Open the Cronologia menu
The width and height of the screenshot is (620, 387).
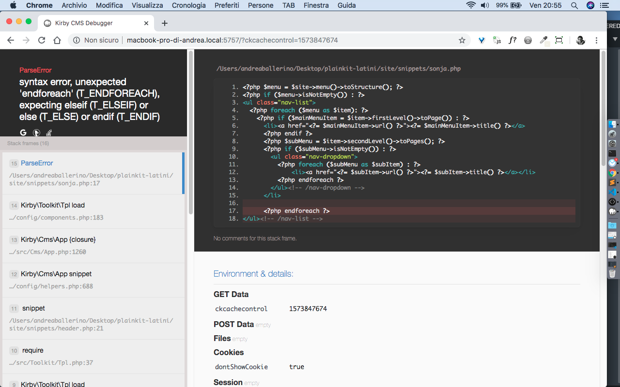[x=189, y=5]
